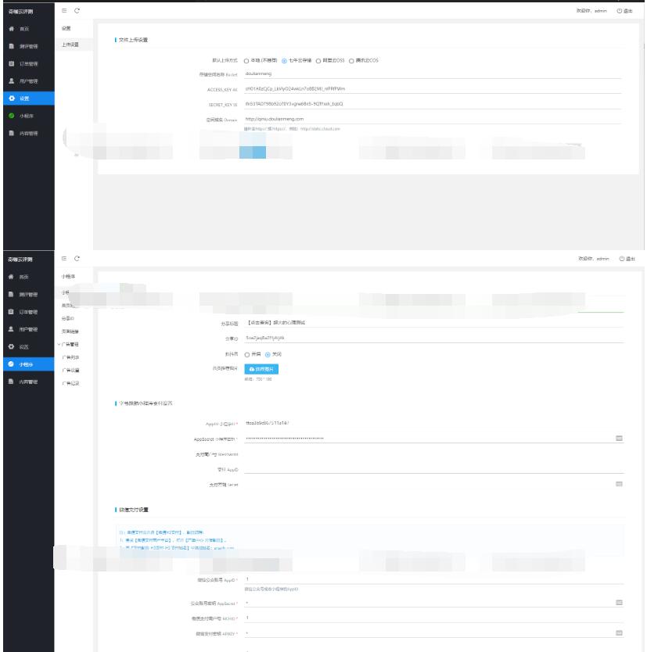Open the 上传设置 submenu item

(x=70, y=45)
